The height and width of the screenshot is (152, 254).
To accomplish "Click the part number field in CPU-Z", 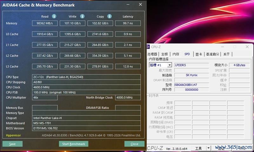I will tap(192, 85).
